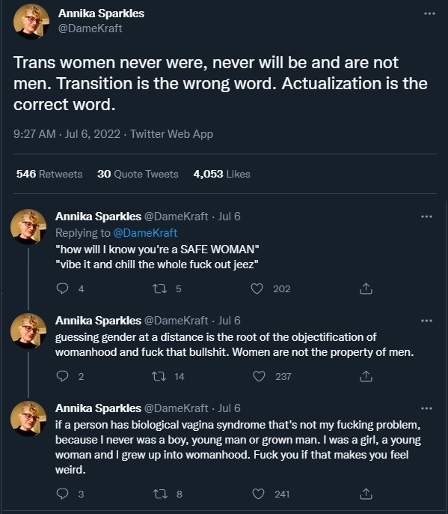Retweet the reply that has 8 retweets
The width and height of the screenshot is (448, 514).
pyautogui.click(x=160, y=494)
